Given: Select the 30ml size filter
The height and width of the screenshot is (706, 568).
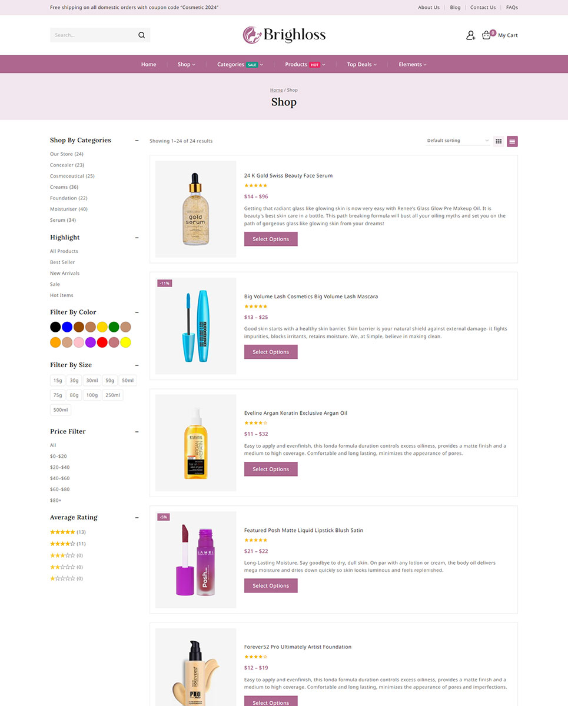Looking at the screenshot, I should (91, 381).
